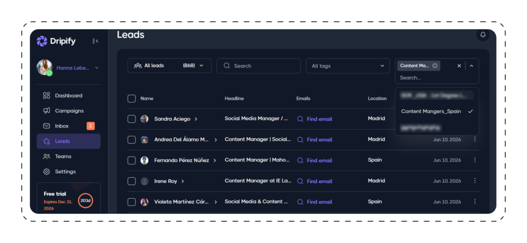The height and width of the screenshot is (243, 527).
Task: Open Andrea Del Álamo M... lead profile
Action: coord(182,140)
